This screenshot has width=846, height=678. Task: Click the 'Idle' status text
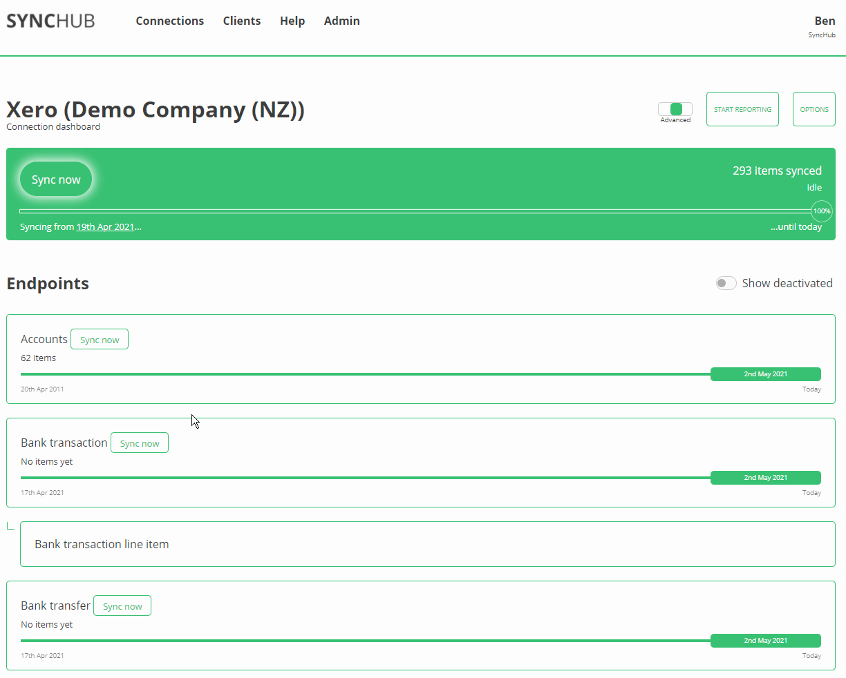click(814, 187)
